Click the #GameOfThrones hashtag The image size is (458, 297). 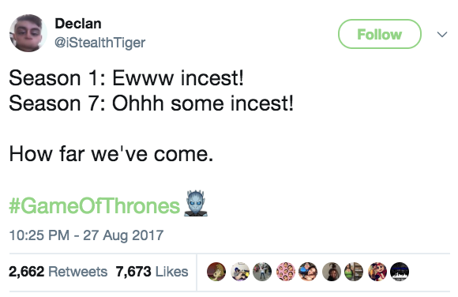click(94, 206)
